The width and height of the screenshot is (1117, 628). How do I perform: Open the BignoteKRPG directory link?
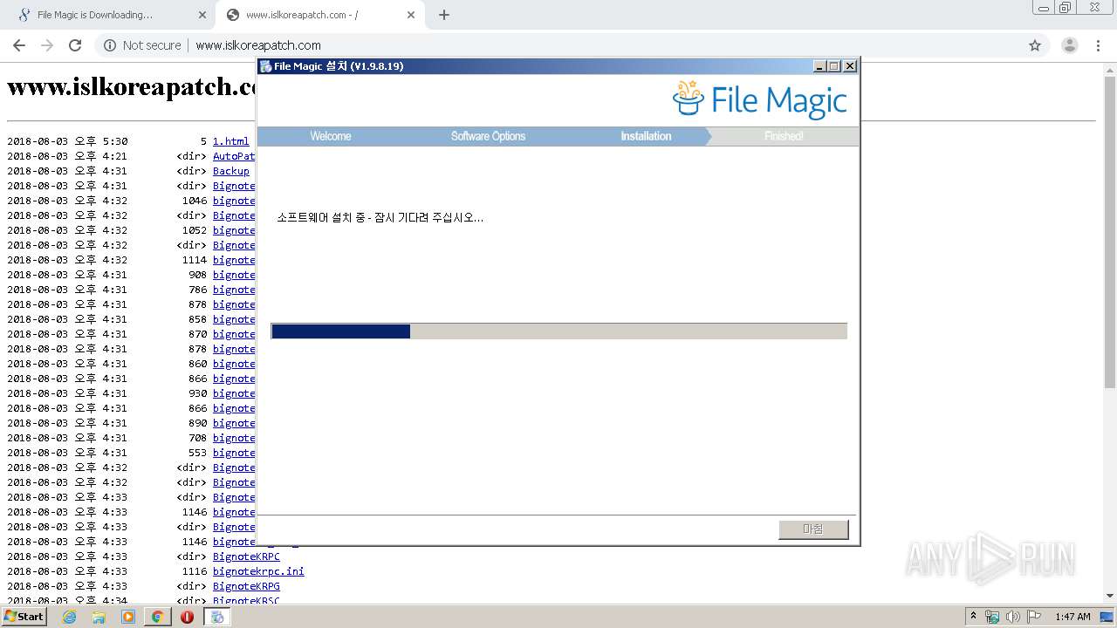[246, 586]
